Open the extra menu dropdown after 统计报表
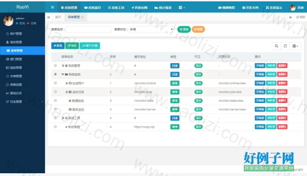 (x=181, y=8)
